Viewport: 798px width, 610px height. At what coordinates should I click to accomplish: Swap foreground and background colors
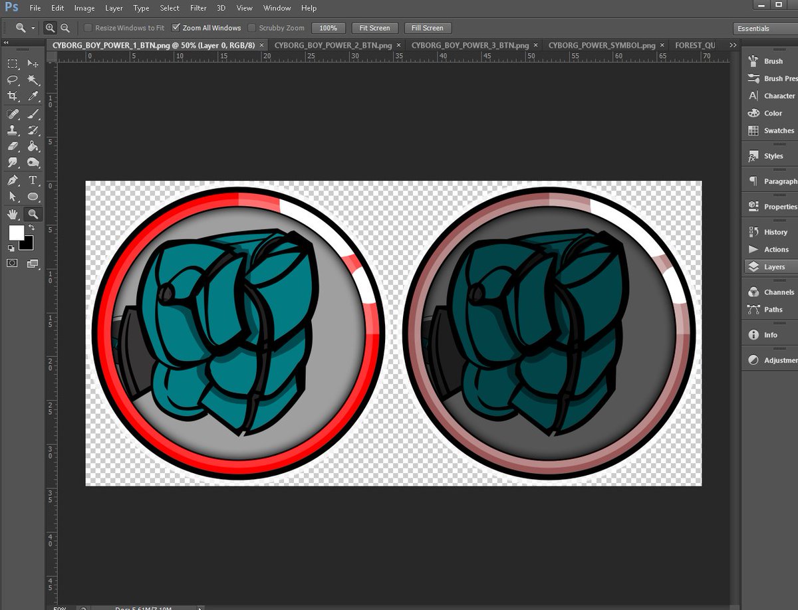pos(31,228)
